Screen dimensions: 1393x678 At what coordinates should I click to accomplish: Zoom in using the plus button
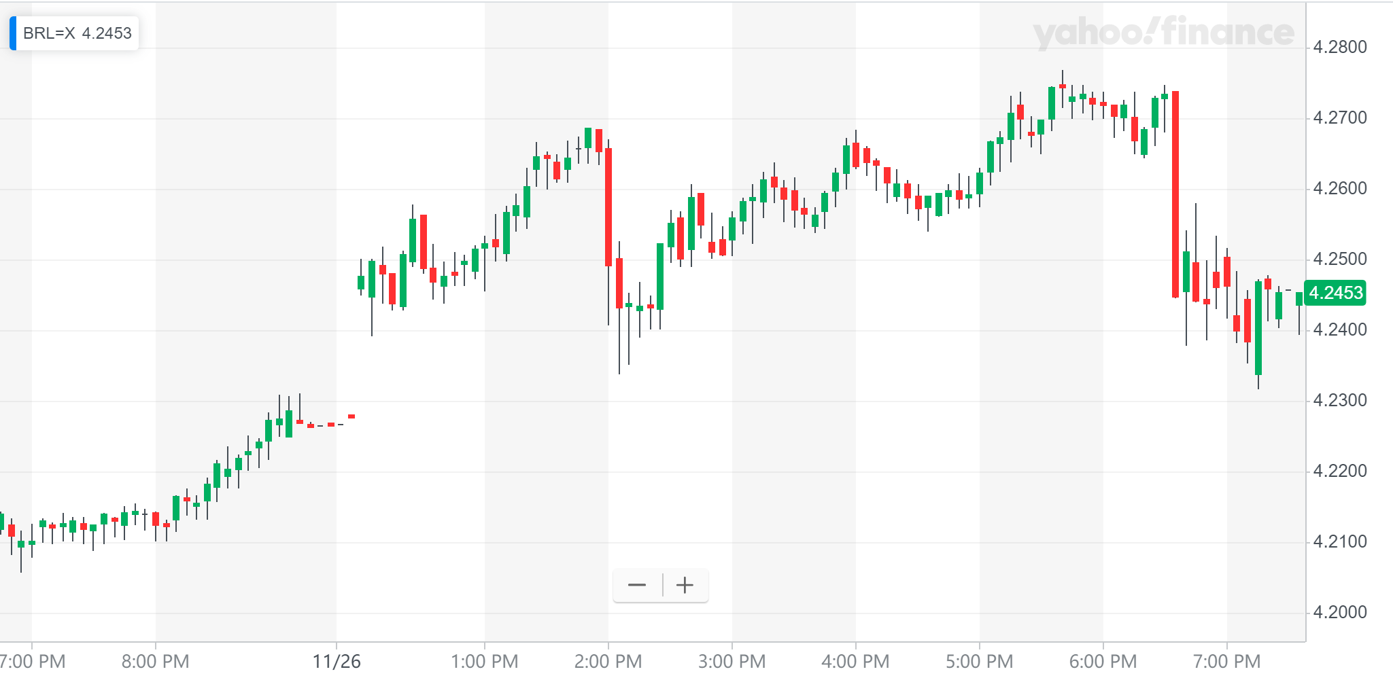coord(685,585)
